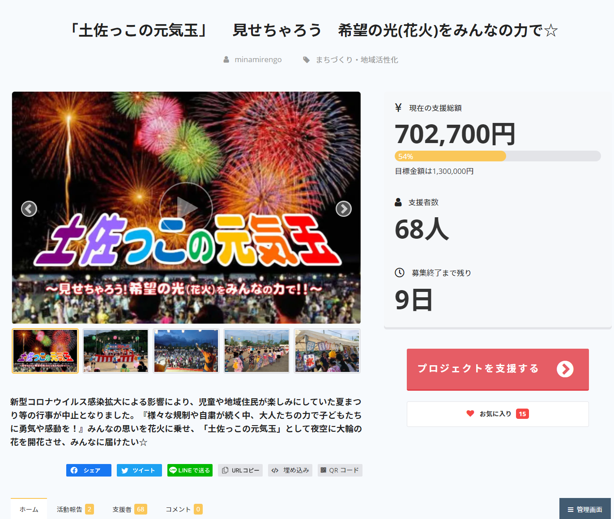Click プロジェクトを支援する button

pyautogui.click(x=498, y=369)
